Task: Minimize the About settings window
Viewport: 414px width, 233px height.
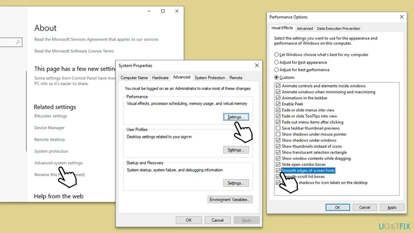Action: coord(149,11)
